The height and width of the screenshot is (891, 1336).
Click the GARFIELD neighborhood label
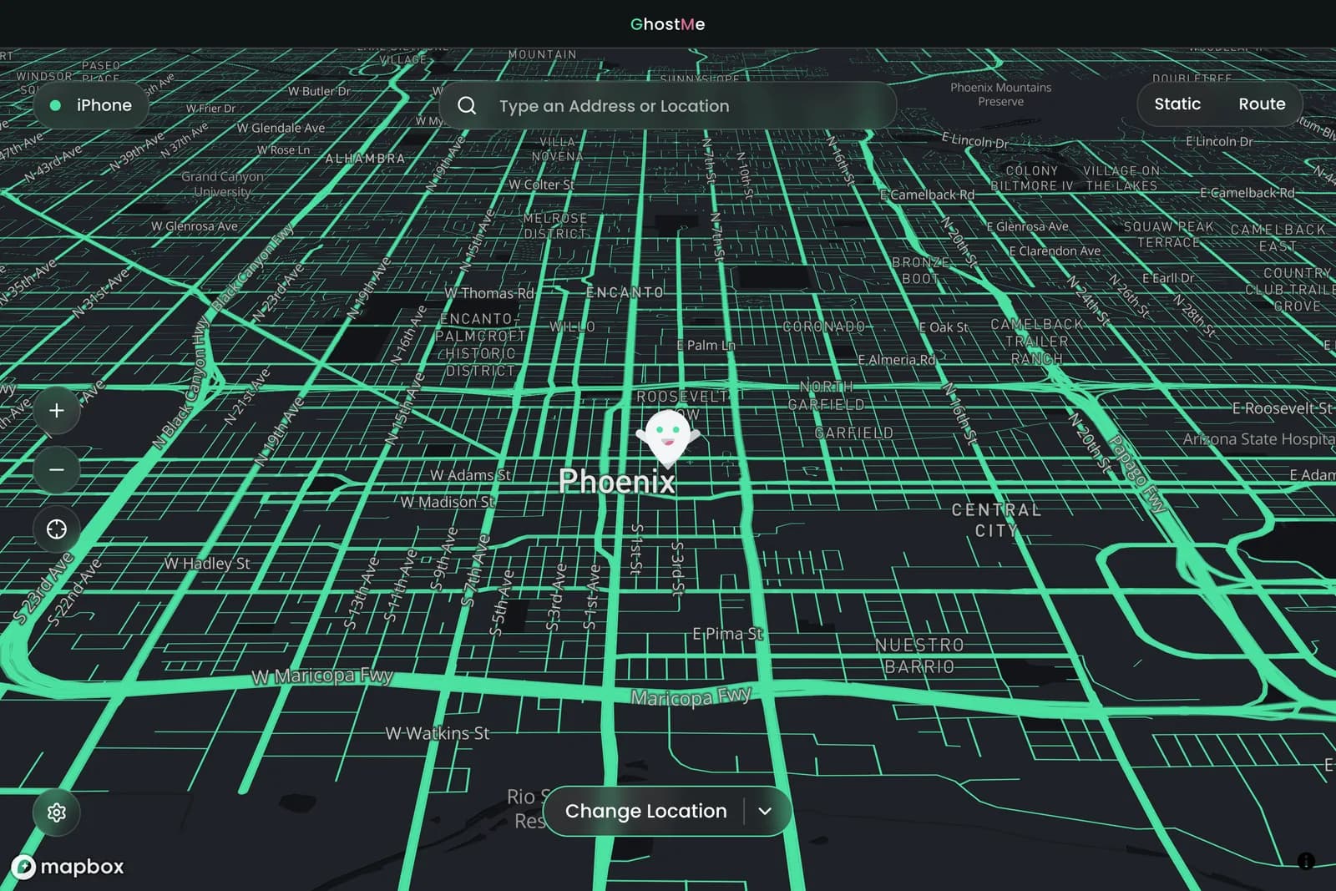[853, 433]
